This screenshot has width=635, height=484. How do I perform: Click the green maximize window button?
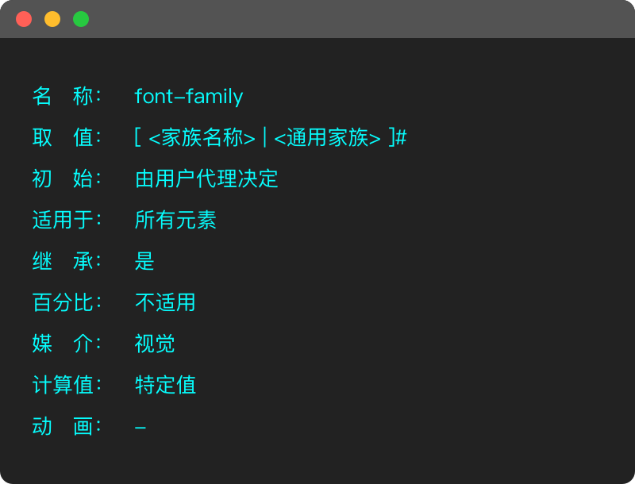pos(81,19)
